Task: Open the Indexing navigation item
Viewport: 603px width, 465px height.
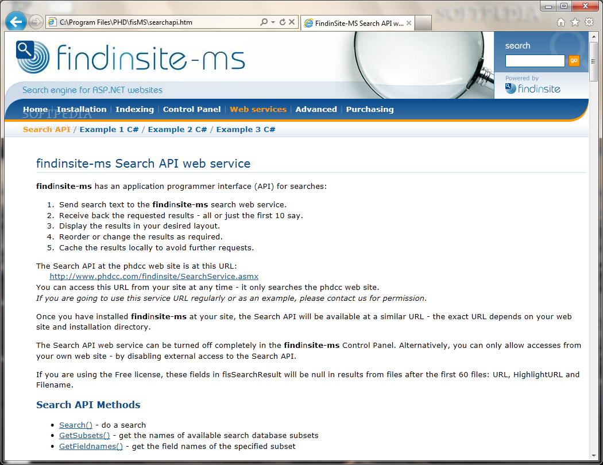Action: pyautogui.click(x=134, y=109)
